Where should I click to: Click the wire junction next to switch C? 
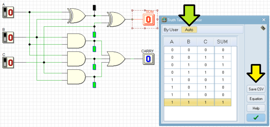(x=44, y=62)
